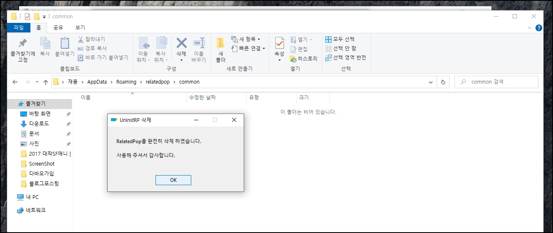Open the address bar history dropdown
Viewport: 553px width, 233px height.
coord(431,82)
